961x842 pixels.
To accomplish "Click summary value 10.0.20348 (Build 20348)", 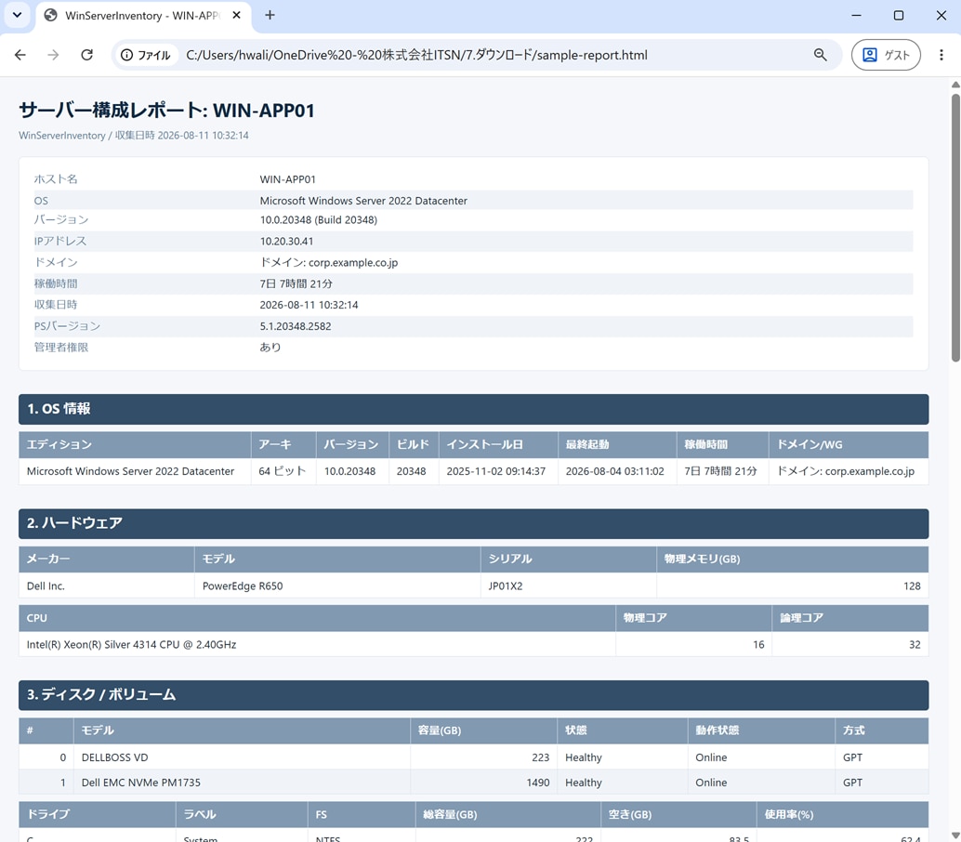I will click(319, 220).
